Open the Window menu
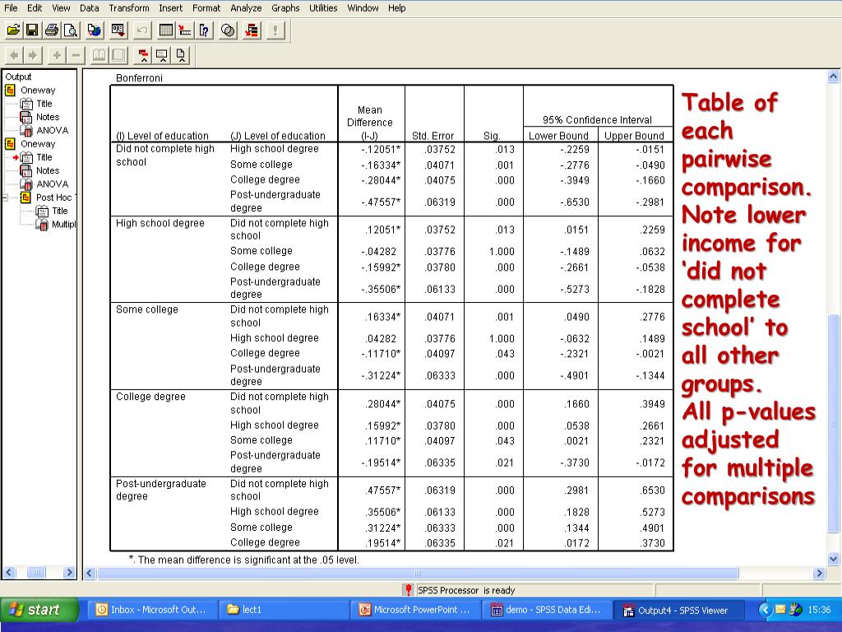This screenshot has height=632, width=842. coord(363,8)
